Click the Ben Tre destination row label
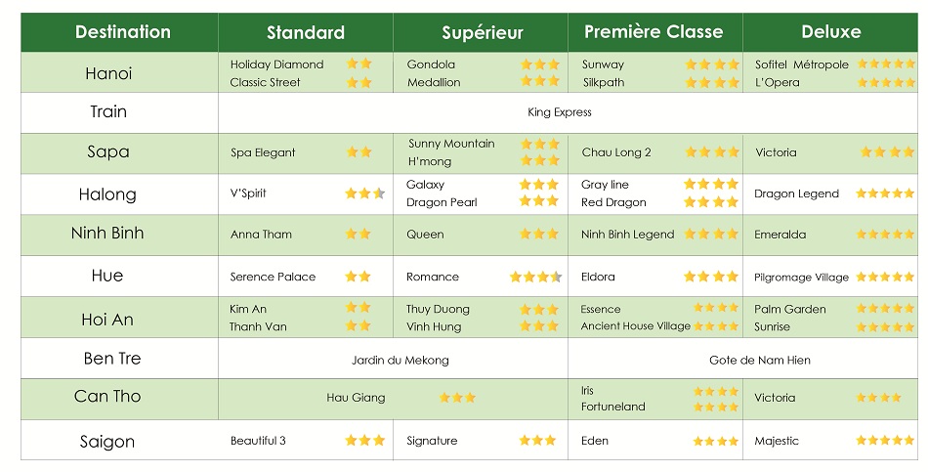Image resolution: width=928 pixels, height=472 pixels. point(111,359)
